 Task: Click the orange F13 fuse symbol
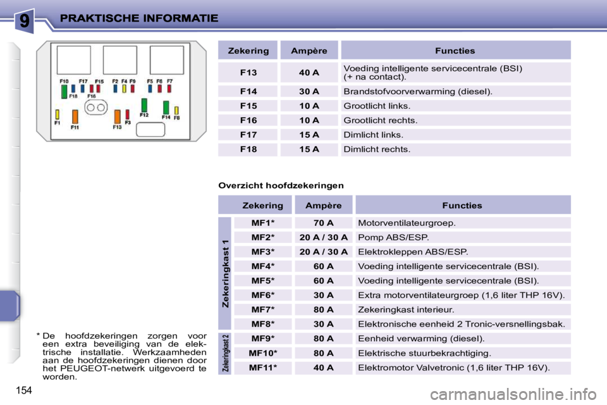[x=117, y=116]
